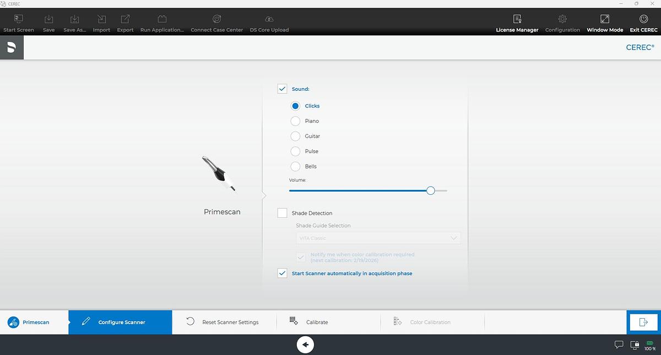Uncheck Start Scanner automatically in acquisition phase
The image size is (661, 355).
point(283,273)
